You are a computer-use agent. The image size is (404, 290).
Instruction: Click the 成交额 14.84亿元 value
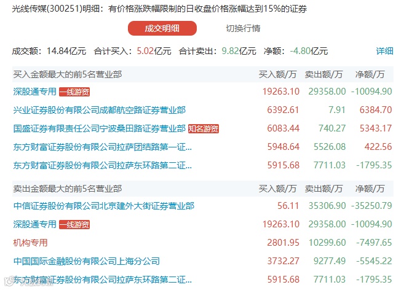click(66, 51)
